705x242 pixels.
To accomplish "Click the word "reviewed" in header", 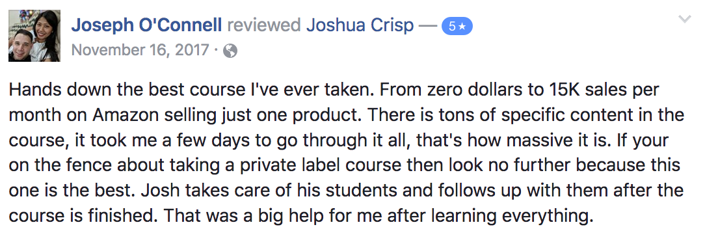I will click(264, 25).
